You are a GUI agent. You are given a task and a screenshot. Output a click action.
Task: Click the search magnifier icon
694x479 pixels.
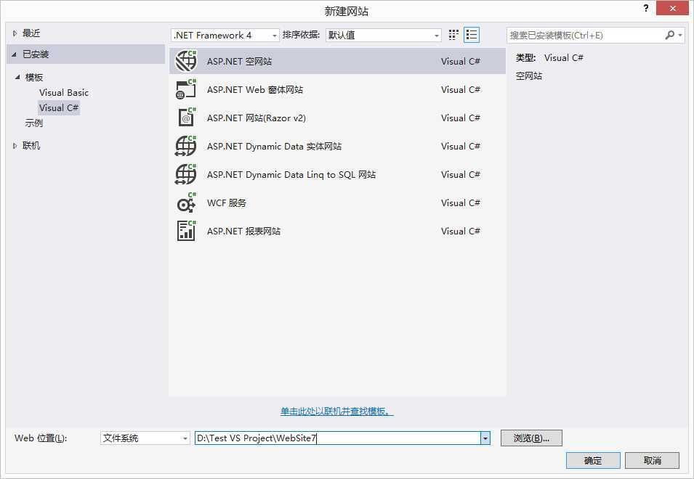point(670,35)
